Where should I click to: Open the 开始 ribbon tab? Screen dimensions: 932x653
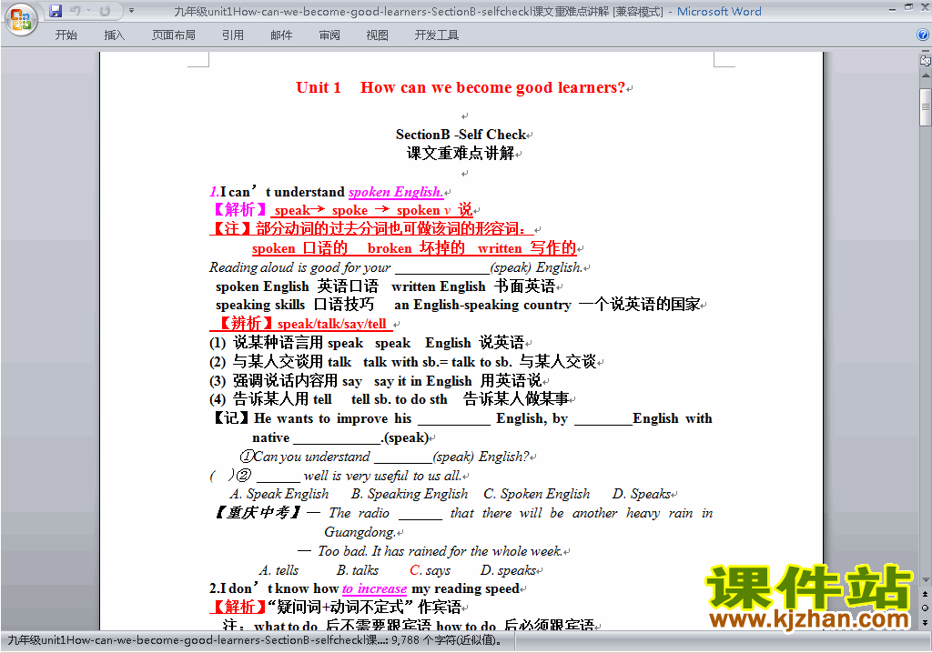point(66,35)
